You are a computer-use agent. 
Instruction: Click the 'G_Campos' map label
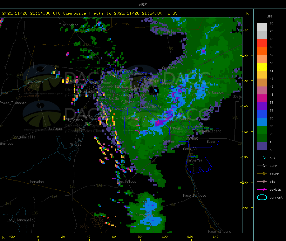coord(216,92)
